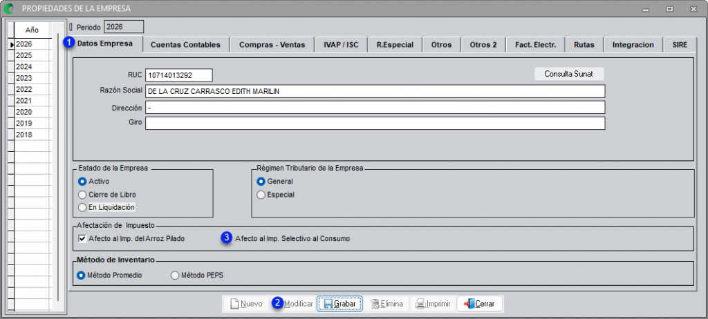
Task: Open the IVAP / ISC tab
Action: tap(342, 45)
